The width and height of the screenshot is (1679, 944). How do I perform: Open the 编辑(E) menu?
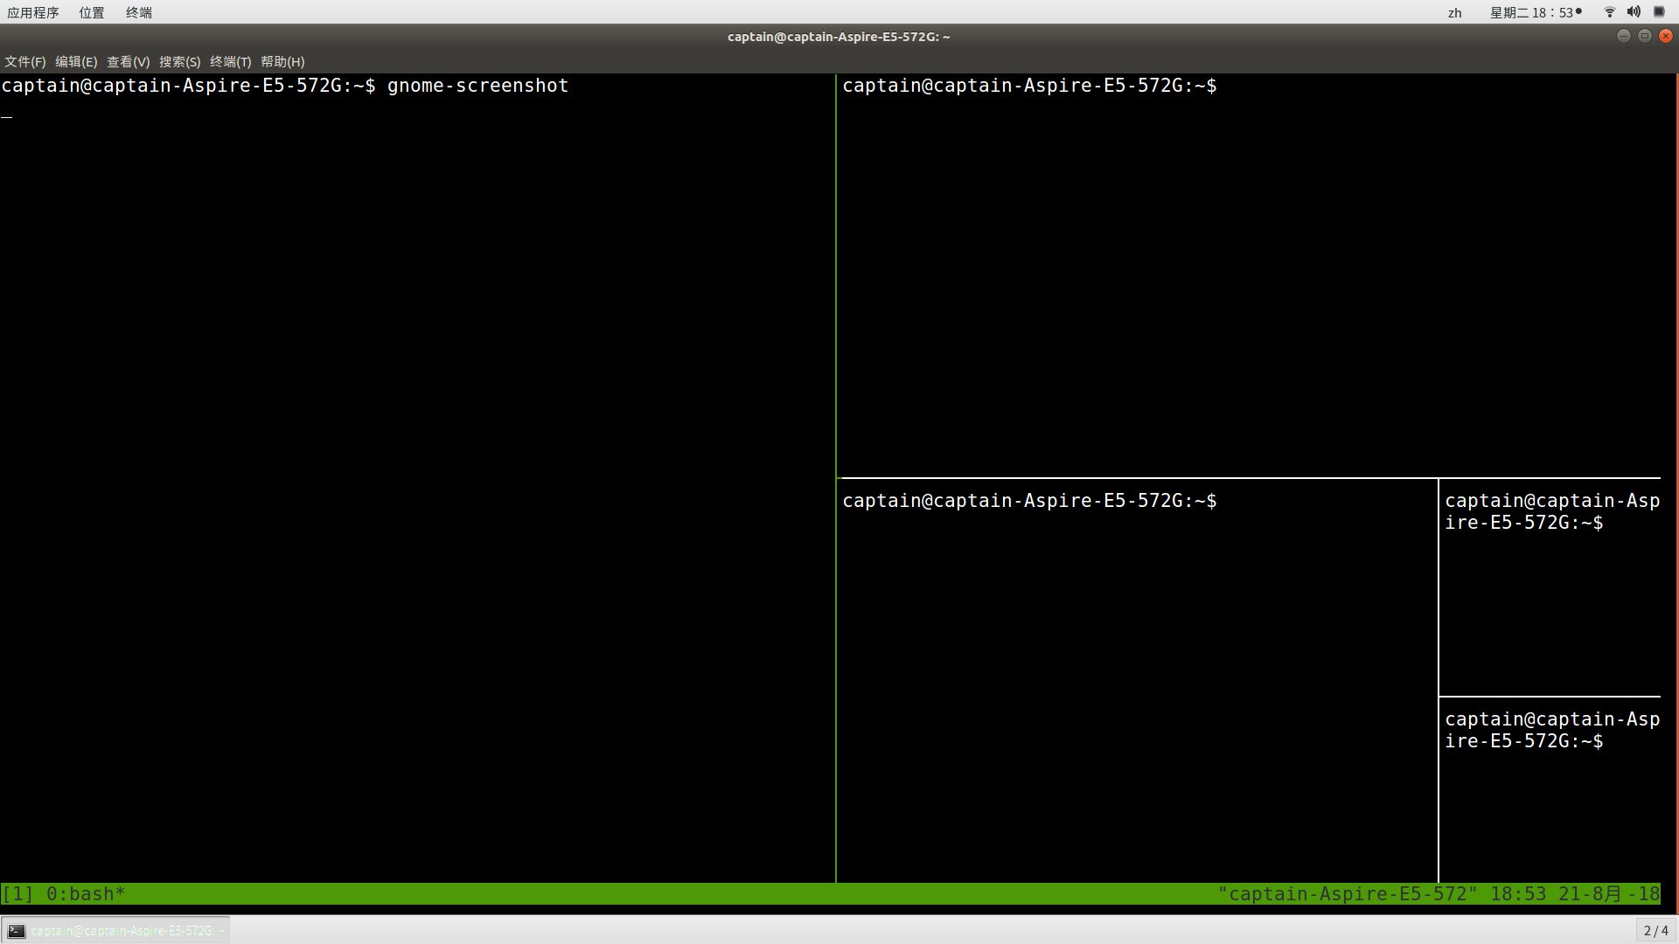click(76, 62)
